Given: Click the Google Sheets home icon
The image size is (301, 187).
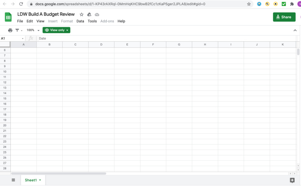Looking at the screenshot, I should tap(8, 17).
